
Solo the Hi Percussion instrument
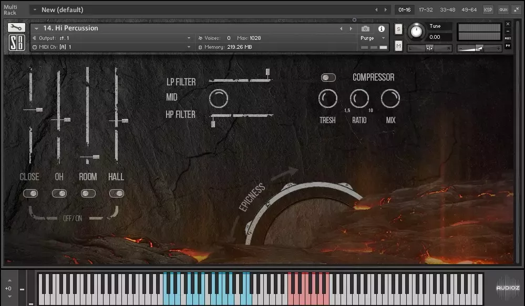click(398, 29)
